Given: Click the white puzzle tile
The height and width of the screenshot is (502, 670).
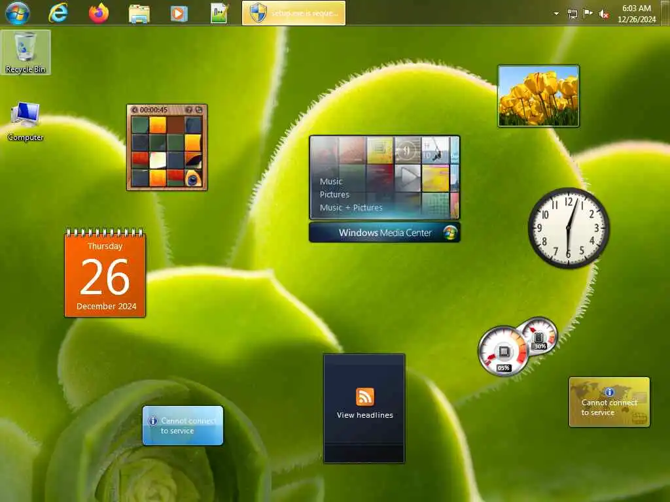Looking at the screenshot, I should click(158, 161).
